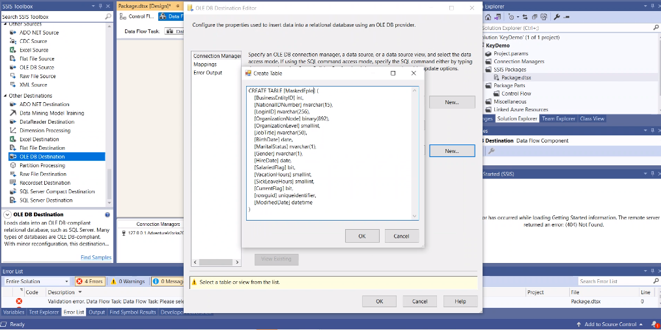Collapse the OLE DB Destination description panel

tap(7, 215)
